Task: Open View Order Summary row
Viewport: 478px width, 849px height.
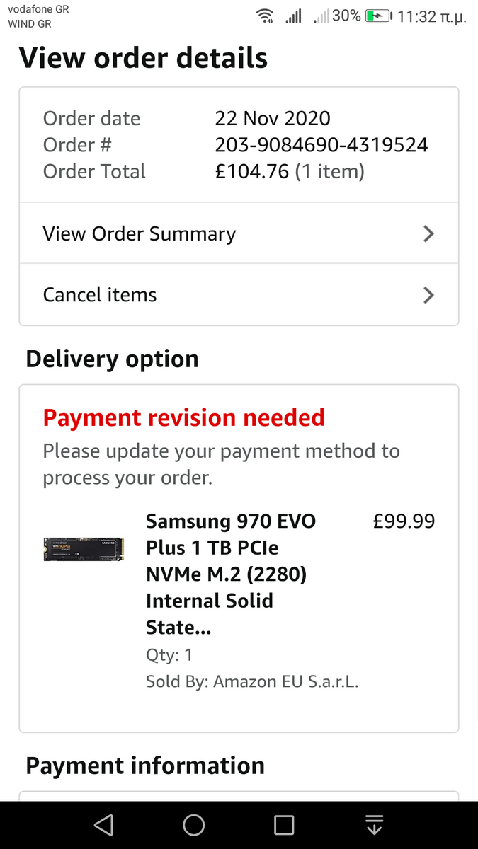Action: click(x=140, y=234)
